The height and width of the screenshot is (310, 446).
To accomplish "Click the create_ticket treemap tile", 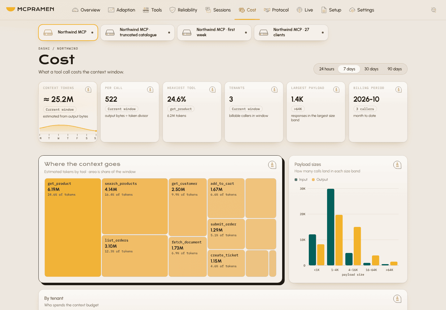I will pos(226,263).
